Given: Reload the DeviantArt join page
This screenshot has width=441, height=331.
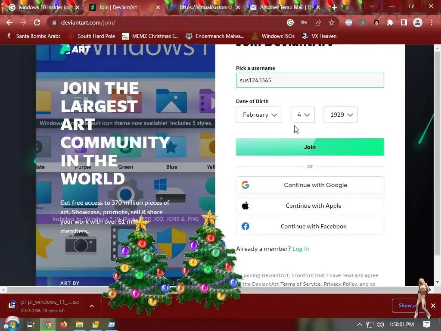Looking at the screenshot, I should pos(37,22).
